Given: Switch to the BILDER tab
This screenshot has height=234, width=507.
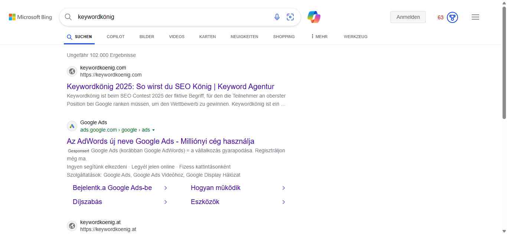Looking at the screenshot, I should [147, 37].
